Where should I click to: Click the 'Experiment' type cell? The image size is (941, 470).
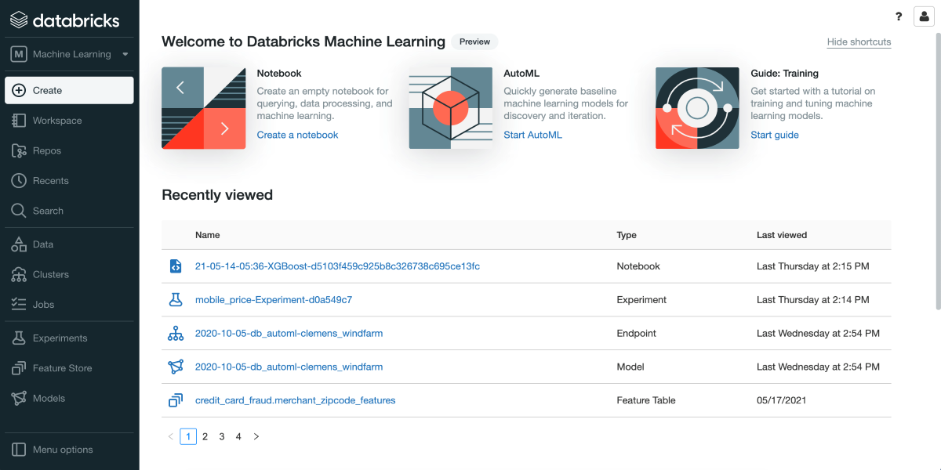click(641, 300)
